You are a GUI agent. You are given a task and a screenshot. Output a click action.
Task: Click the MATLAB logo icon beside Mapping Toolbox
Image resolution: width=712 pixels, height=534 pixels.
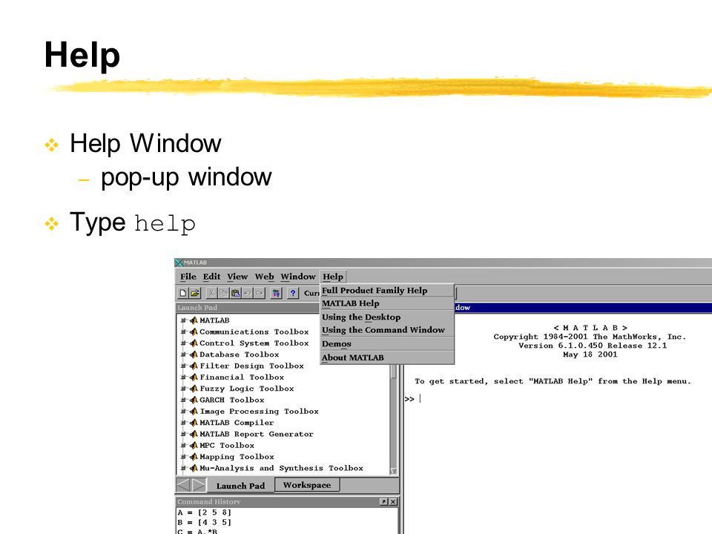(x=194, y=457)
